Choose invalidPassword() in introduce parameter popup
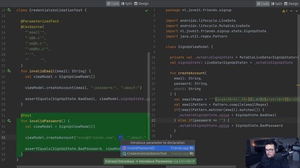 click(x=157, y=148)
